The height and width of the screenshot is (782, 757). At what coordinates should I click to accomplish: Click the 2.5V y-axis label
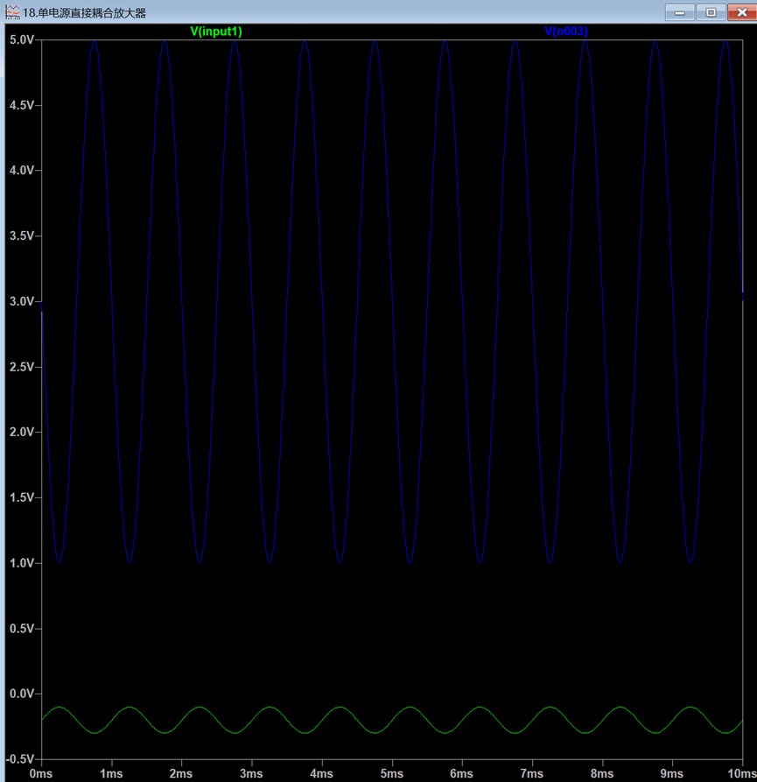[22, 367]
